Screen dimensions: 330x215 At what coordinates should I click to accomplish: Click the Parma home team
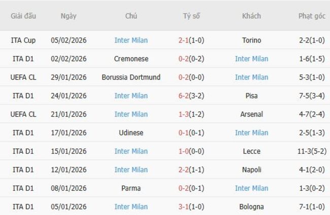point(131,188)
